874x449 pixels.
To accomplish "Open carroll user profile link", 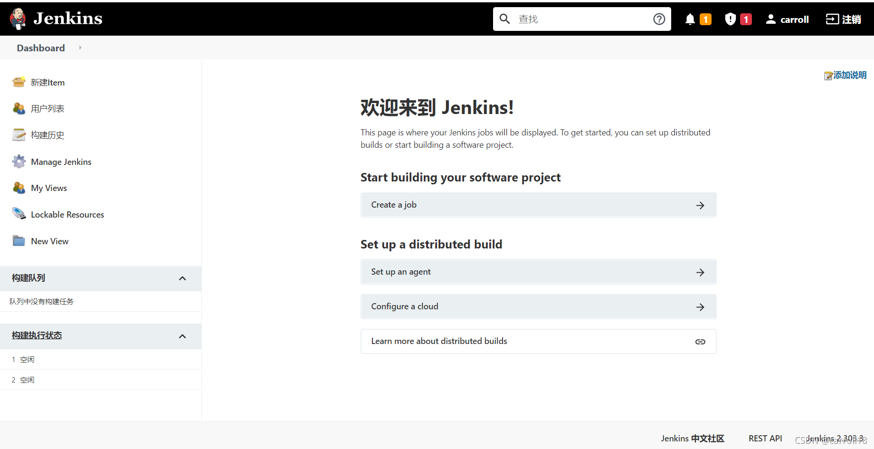I will pos(795,19).
